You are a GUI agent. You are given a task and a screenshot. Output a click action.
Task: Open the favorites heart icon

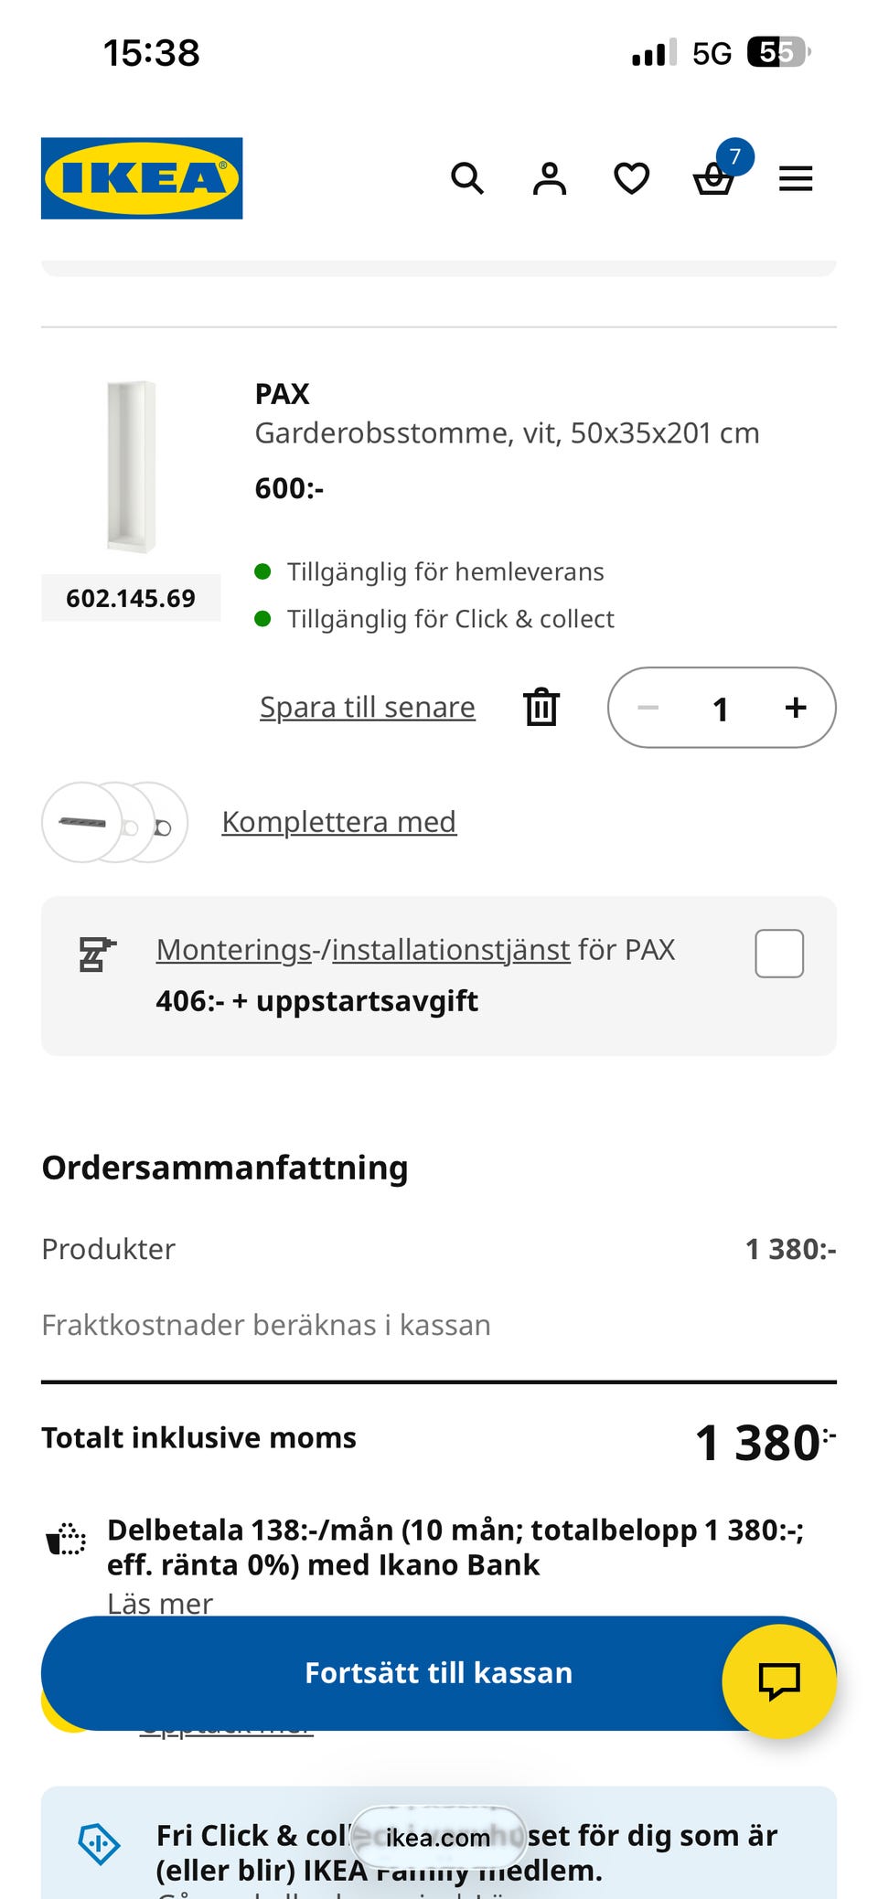click(631, 178)
